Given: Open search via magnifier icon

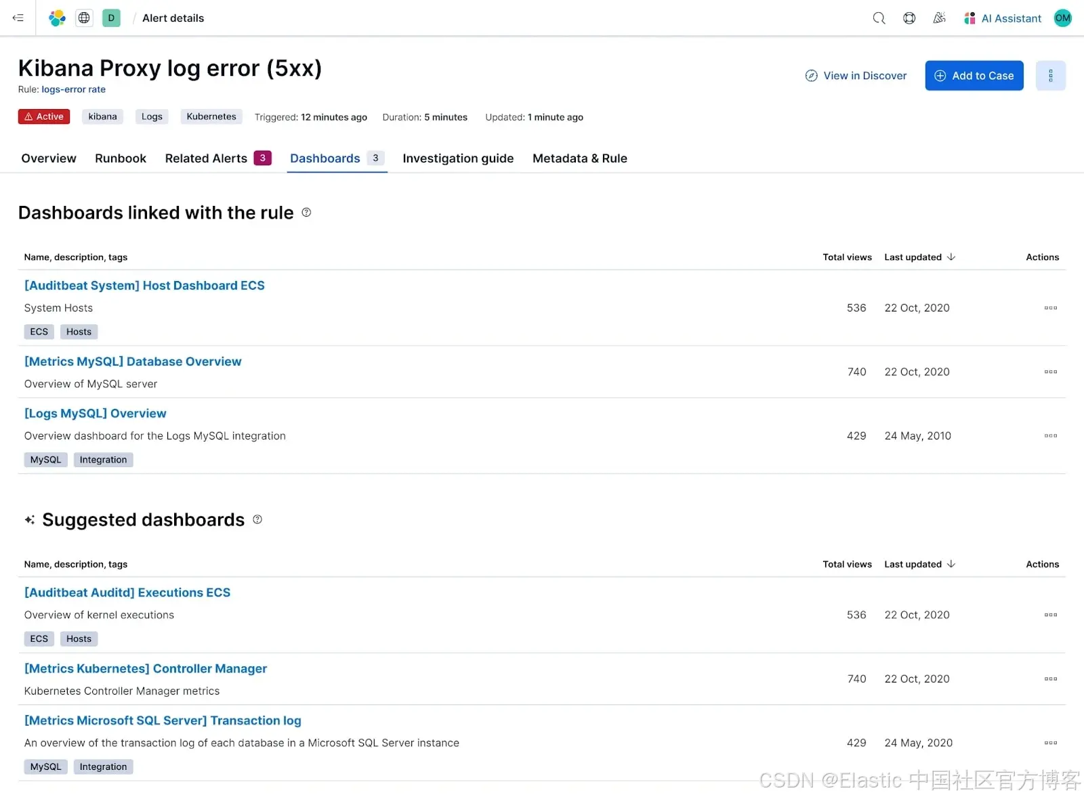Looking at the screenshot, I should tap(879, 18).
